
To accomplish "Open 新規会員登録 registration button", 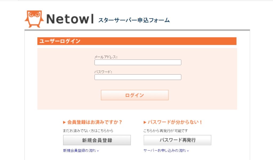I will coord(97,140).
